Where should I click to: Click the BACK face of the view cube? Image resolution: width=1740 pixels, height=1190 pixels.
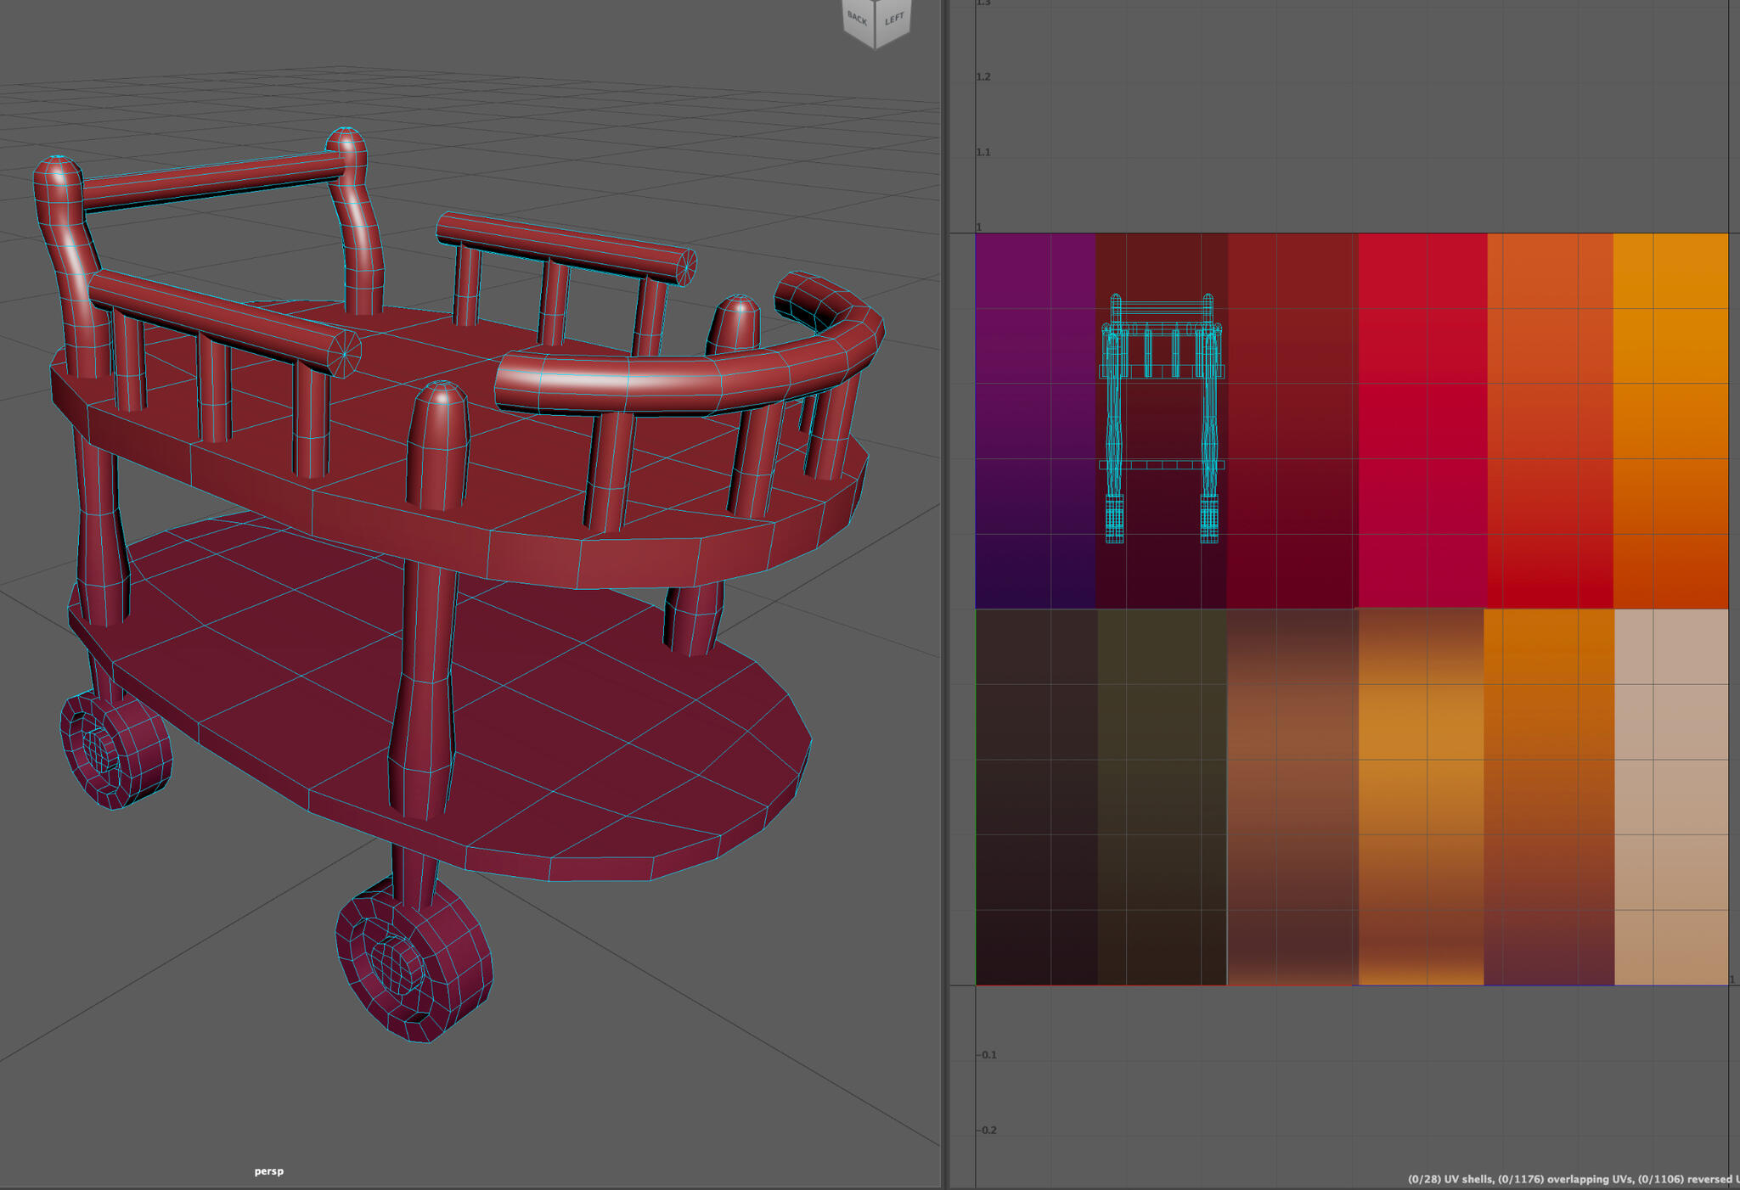[857, 19]
